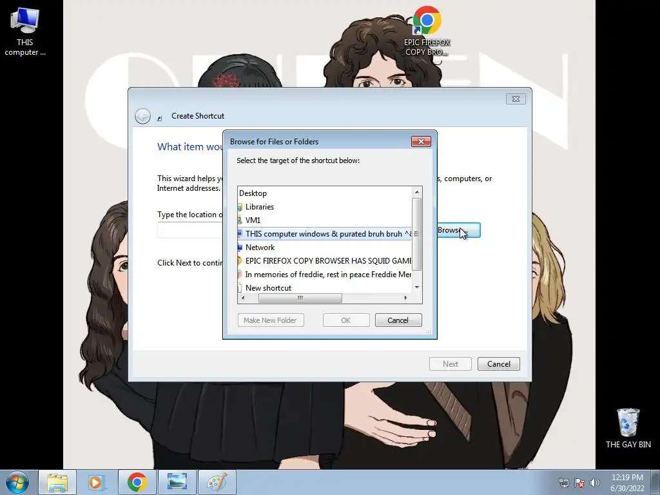Close the Create Shortcut wizard window
660x495 pixels.
[x=516, y=99]
